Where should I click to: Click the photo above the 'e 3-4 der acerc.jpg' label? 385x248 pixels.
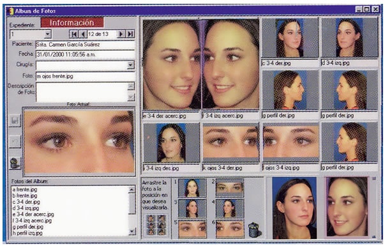click(x=172, y=65)
